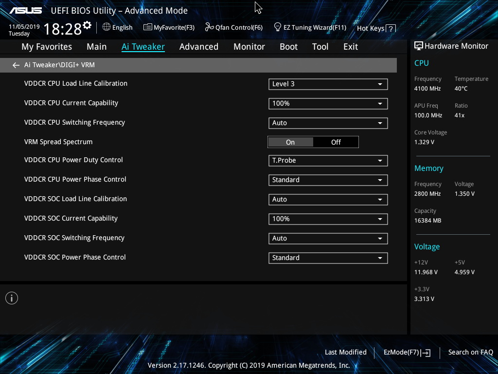Click the 40°C temperature value
The image size is (498, 374).
click(461, 89)
